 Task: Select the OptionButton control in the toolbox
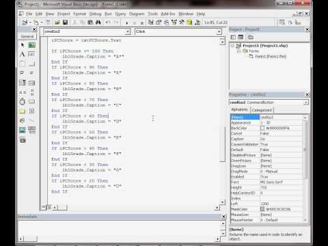point(31,73)
